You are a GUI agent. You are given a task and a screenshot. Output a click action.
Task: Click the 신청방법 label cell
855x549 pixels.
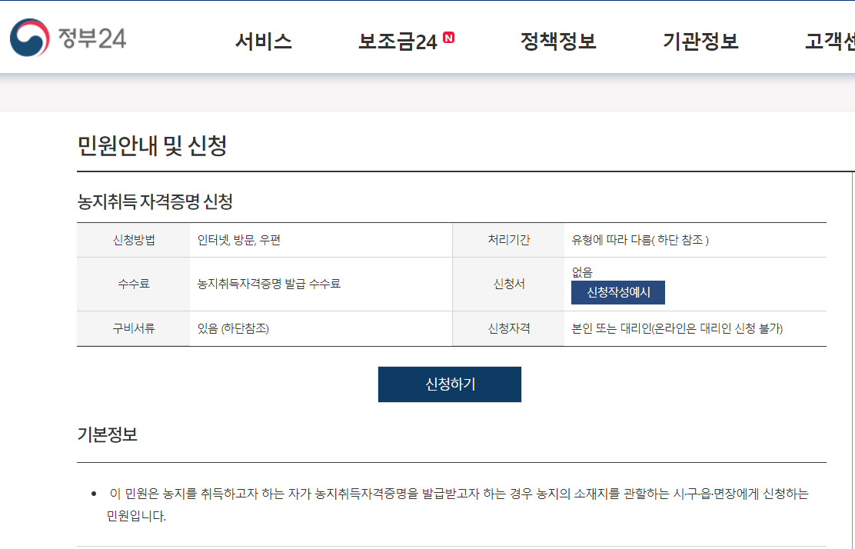pos(134,240)
